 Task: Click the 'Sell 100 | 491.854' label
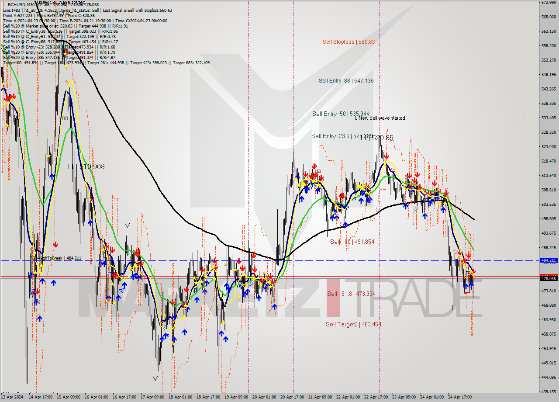352,242
